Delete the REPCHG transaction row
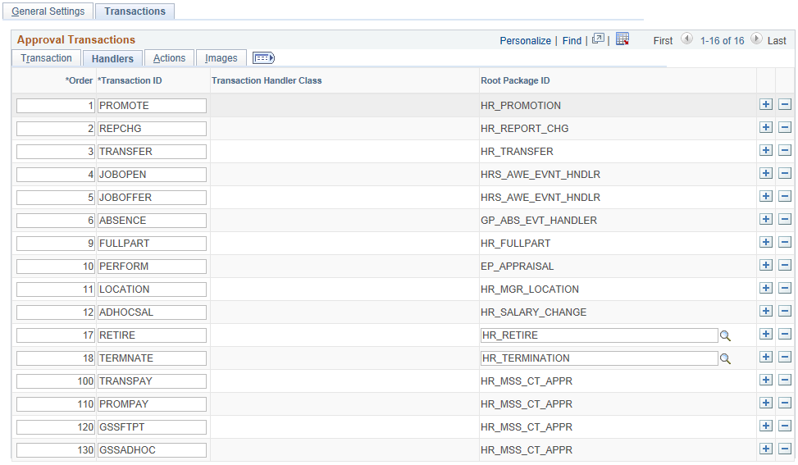798x465 pixels. pos(785,127)
